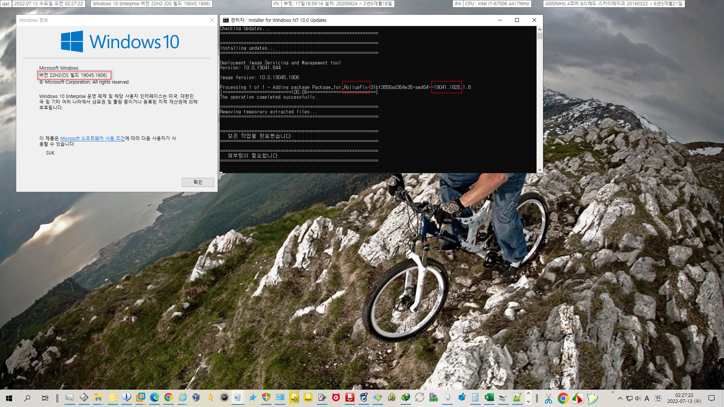724x407 pixels.
Task: Show hidden system tray icons
Action: 620,398
